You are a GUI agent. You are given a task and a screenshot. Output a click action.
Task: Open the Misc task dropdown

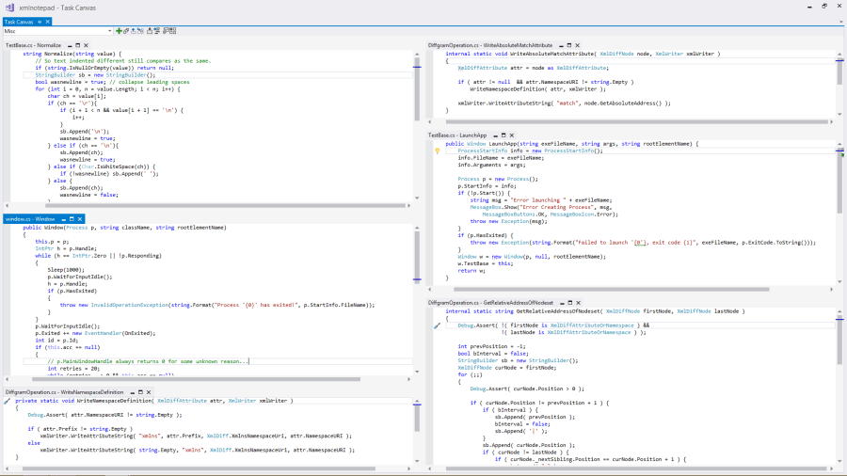(109, 31)
